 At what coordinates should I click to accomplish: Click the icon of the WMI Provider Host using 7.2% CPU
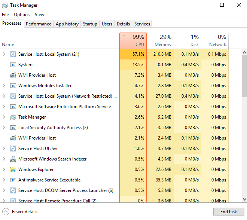pyautogui.click(x=13, y=75)
